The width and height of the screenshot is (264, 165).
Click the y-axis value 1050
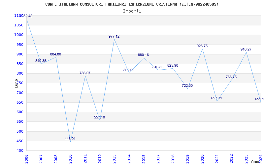click(x=19, y=25)
